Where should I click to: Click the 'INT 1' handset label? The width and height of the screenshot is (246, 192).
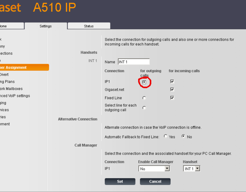93,61
